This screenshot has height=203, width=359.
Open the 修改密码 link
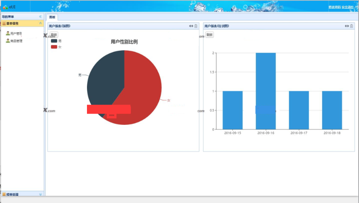(335, 7)
